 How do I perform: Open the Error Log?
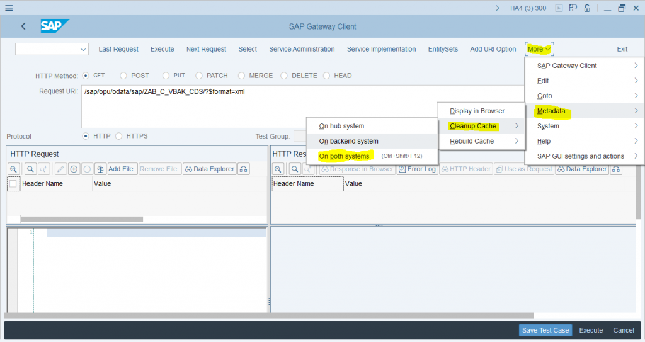coord(417,169)
